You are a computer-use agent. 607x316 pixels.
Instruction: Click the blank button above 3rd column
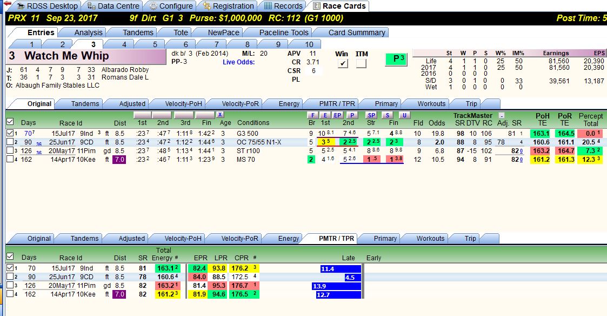pos(184,115)
